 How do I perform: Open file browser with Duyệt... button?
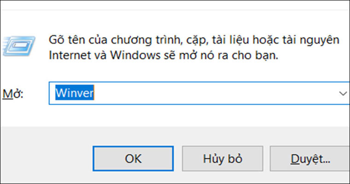click(x=310, y=159)
